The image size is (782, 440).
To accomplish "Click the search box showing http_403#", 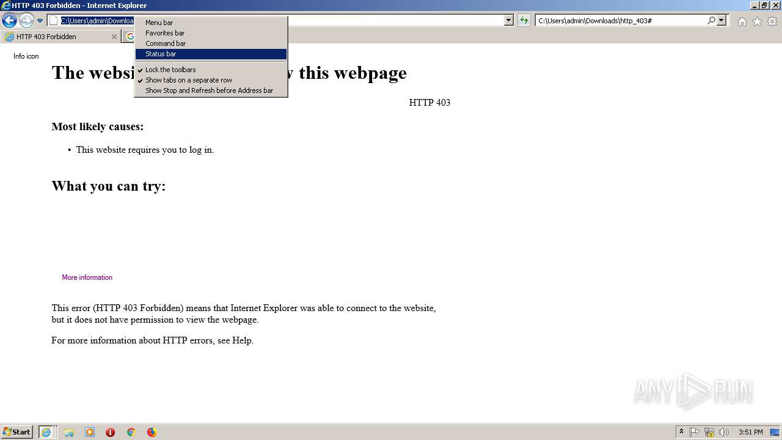I will point(621,21).
